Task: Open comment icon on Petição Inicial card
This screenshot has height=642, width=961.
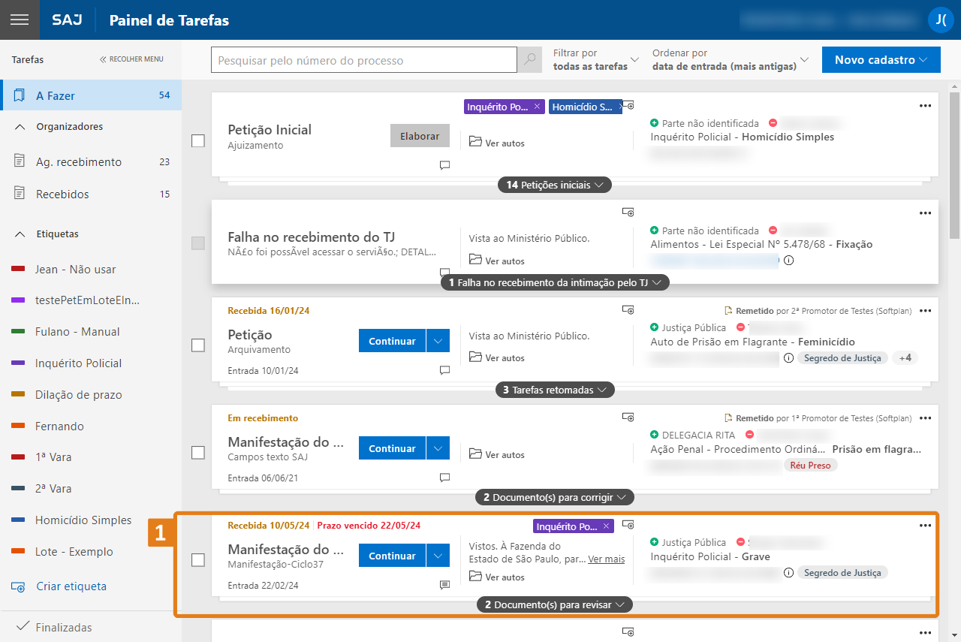Action: tap(444, 165)
